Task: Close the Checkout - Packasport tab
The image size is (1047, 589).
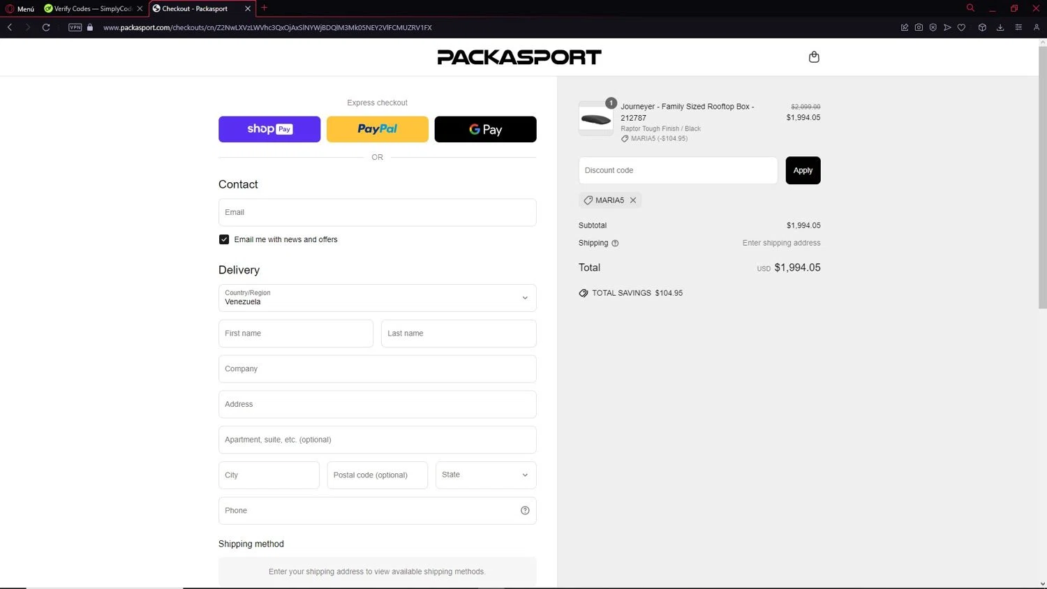Action: (x=248, y=8)
